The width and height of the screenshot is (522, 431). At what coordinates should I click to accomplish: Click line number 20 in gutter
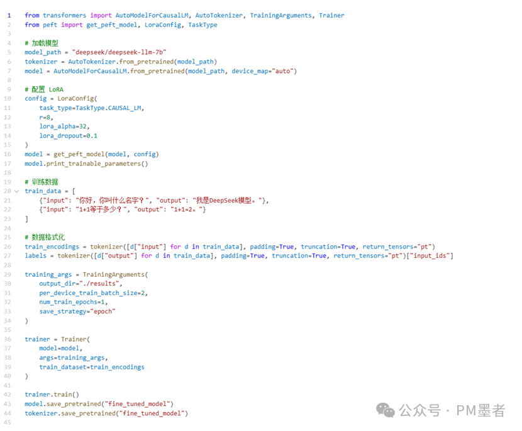tap(8, 191)
